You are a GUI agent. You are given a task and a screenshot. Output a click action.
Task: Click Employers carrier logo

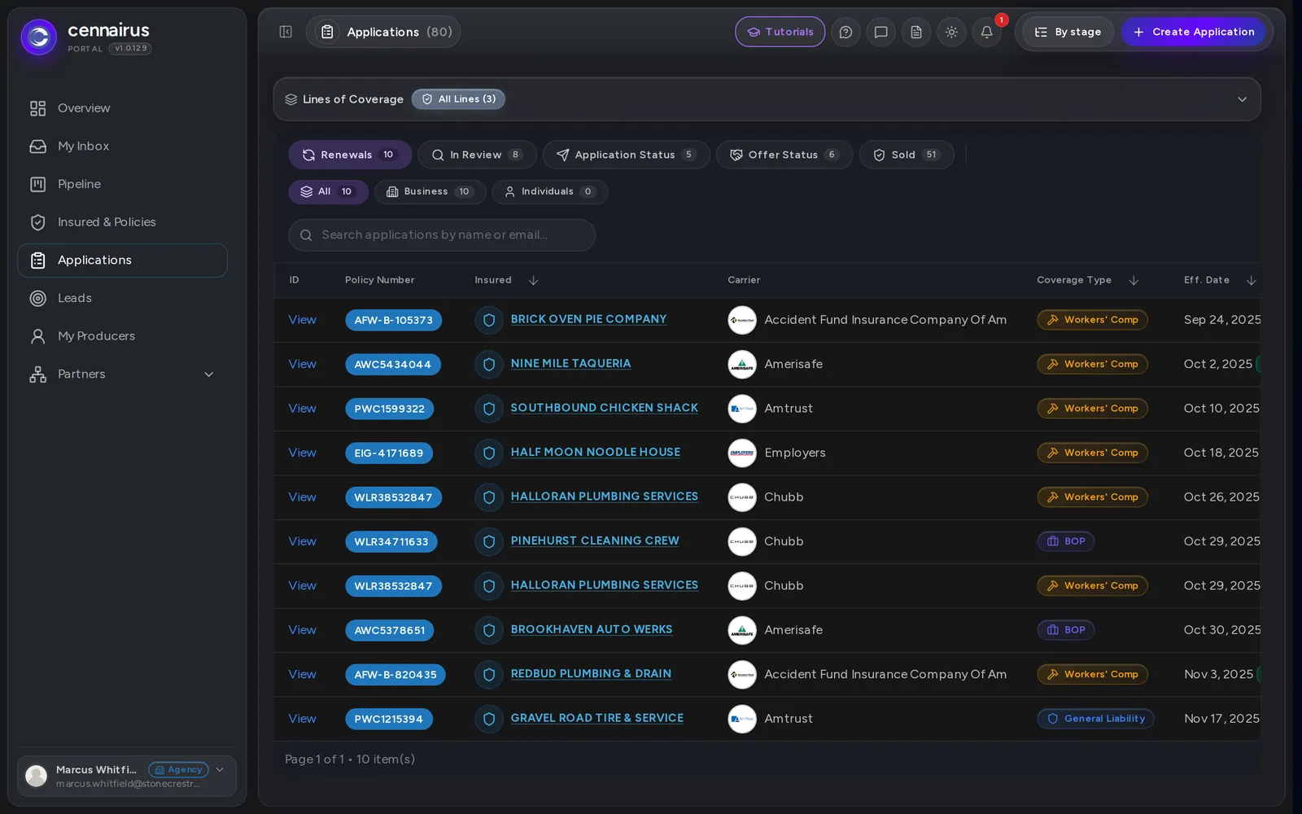[742, 453]
